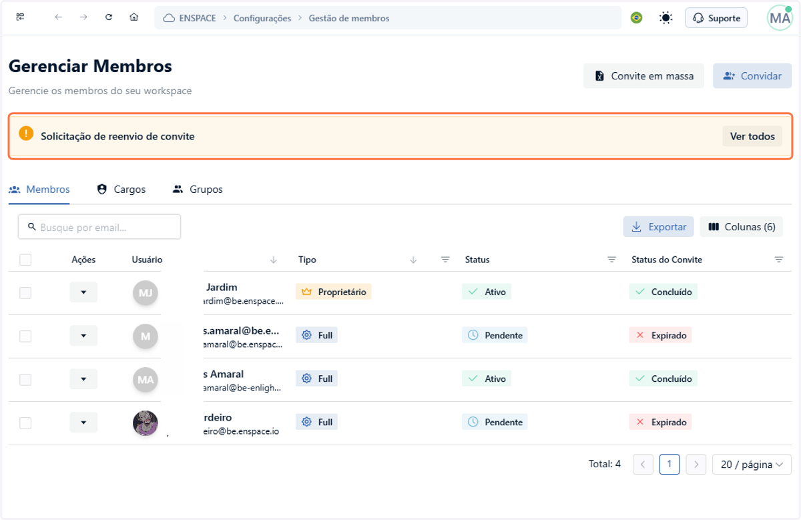
Task: Open the actions dropdown for the s.amaral@be.e… row
Action: click(83, 336)
